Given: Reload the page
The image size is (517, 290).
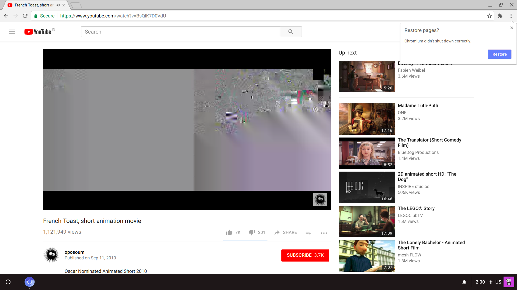Looking at the screenshot, I should tap(25, 16).
